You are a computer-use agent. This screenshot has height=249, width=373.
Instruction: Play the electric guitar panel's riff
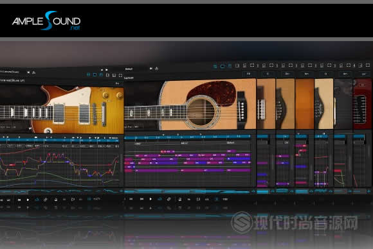[x=28, y=200]
